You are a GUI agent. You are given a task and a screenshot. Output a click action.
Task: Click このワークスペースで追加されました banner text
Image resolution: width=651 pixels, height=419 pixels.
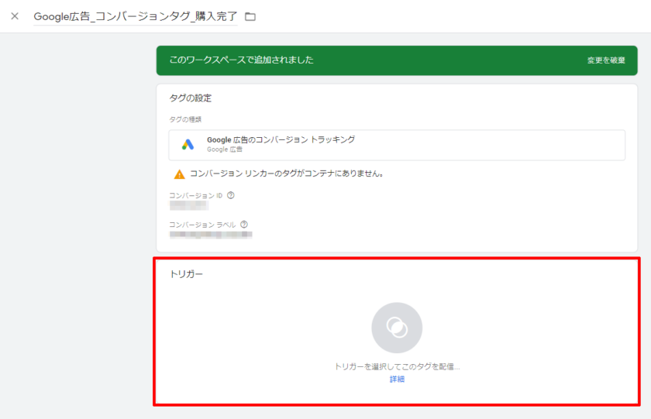pos(241,60)
